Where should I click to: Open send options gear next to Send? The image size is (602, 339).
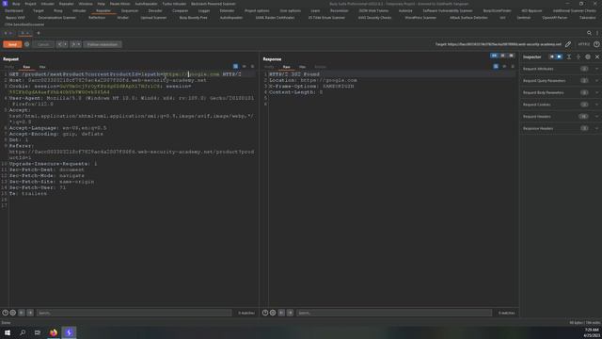click(x=27, y=44)
